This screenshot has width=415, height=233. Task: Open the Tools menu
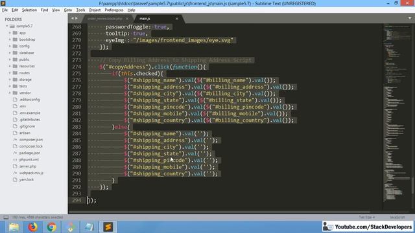coord(80,10)
